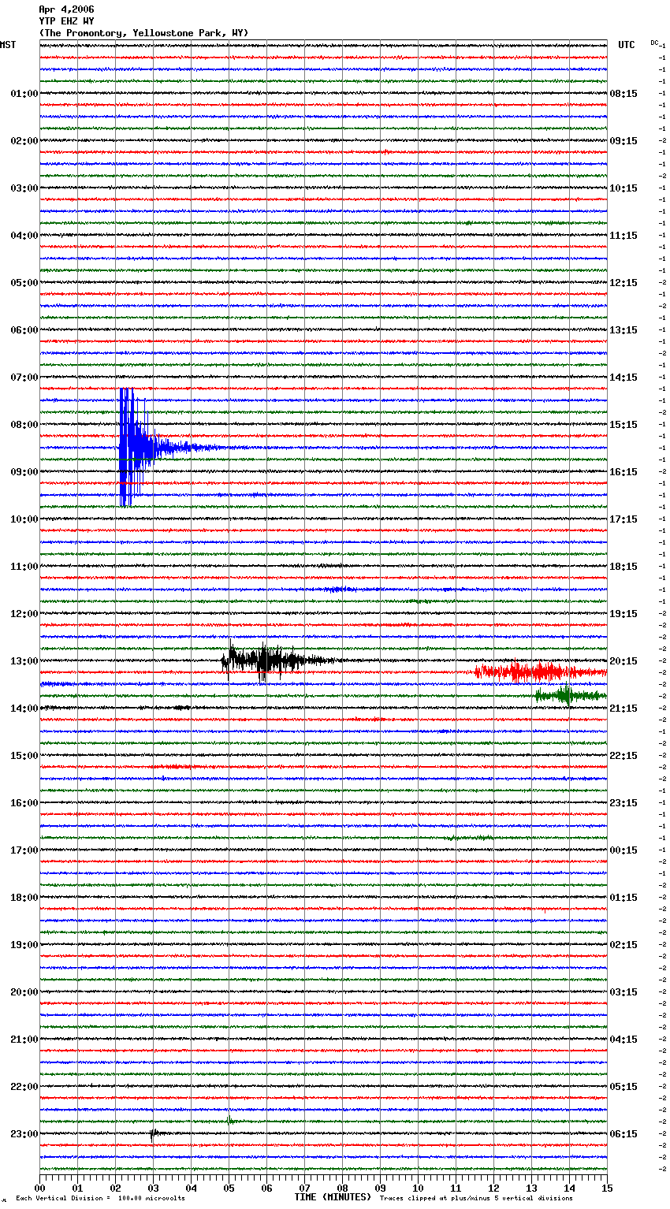Click minute '15' on the bottom time axis
The height and width of the screenshot is (1209, 670).
click(x=607, y=1188)
